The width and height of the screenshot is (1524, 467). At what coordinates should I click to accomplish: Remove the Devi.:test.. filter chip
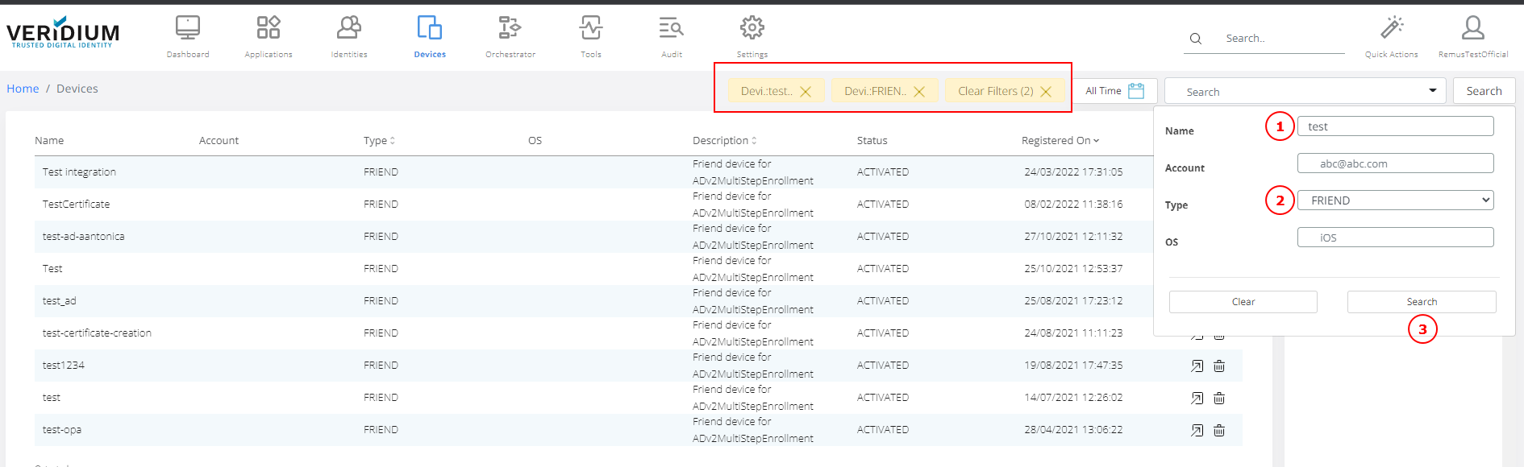(x=806, y=92)
